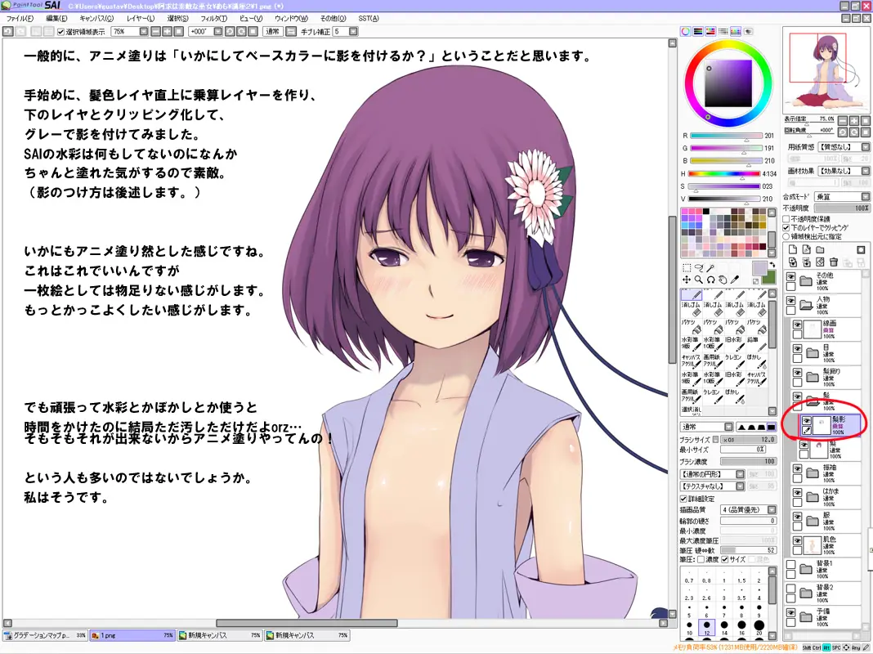Open the 画材効果 effect dropdown

click(x=865, y=171)
